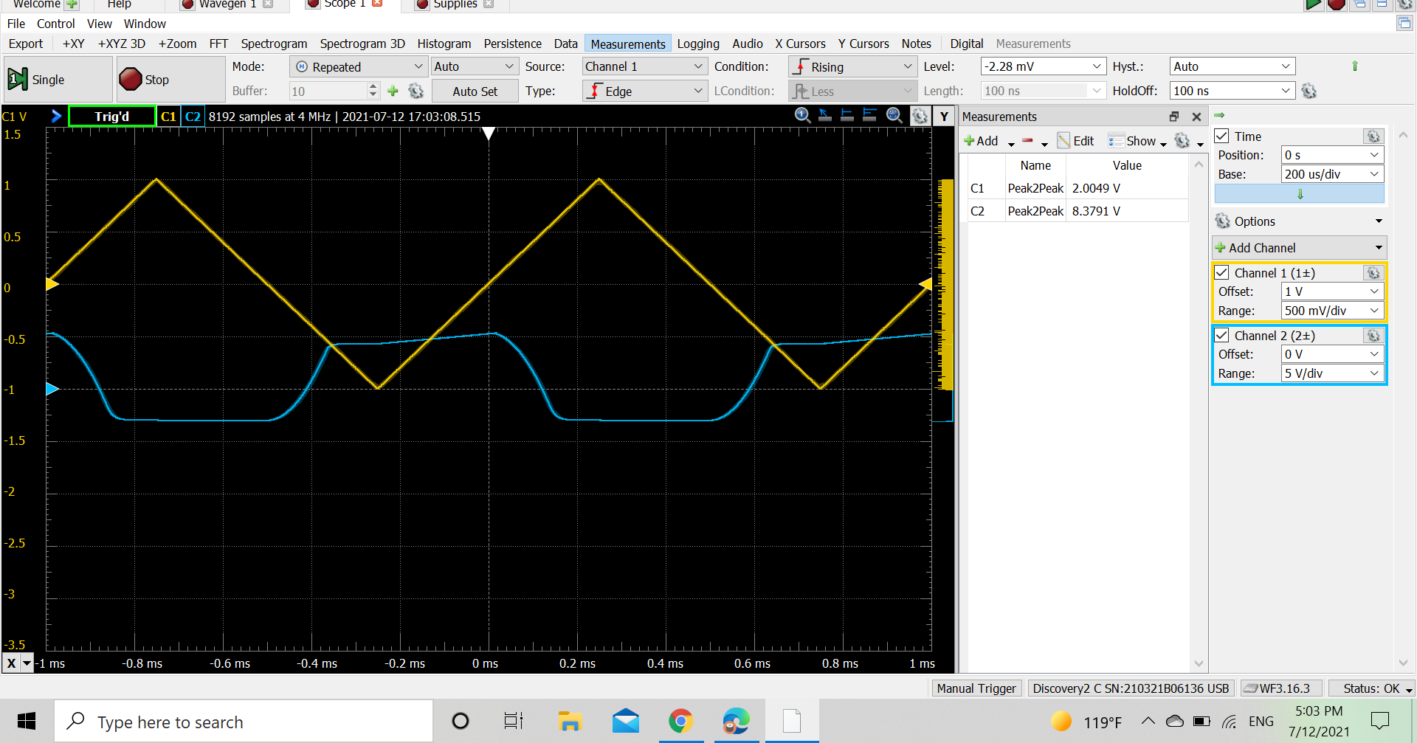Image resolution: width=1417 pixels, height=743 pixels.
Task: Click the Level -2.28 mV field
Action: [x=1043, y=66]
